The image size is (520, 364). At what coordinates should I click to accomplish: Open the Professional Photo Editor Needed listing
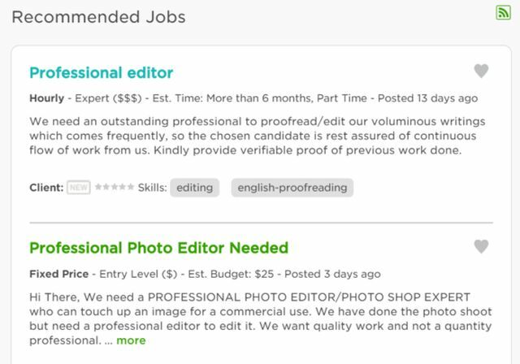coord(159,248)
